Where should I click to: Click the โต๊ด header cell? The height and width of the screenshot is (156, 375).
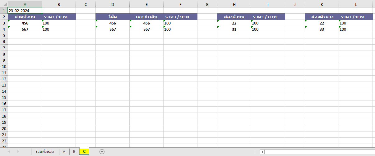[x=113, y=17]
